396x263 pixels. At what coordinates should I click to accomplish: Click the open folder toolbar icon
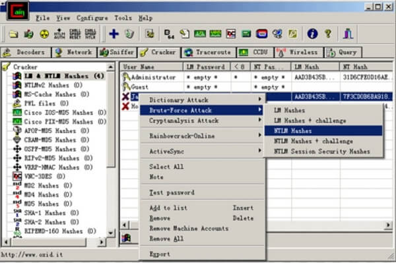pos(14,34)
